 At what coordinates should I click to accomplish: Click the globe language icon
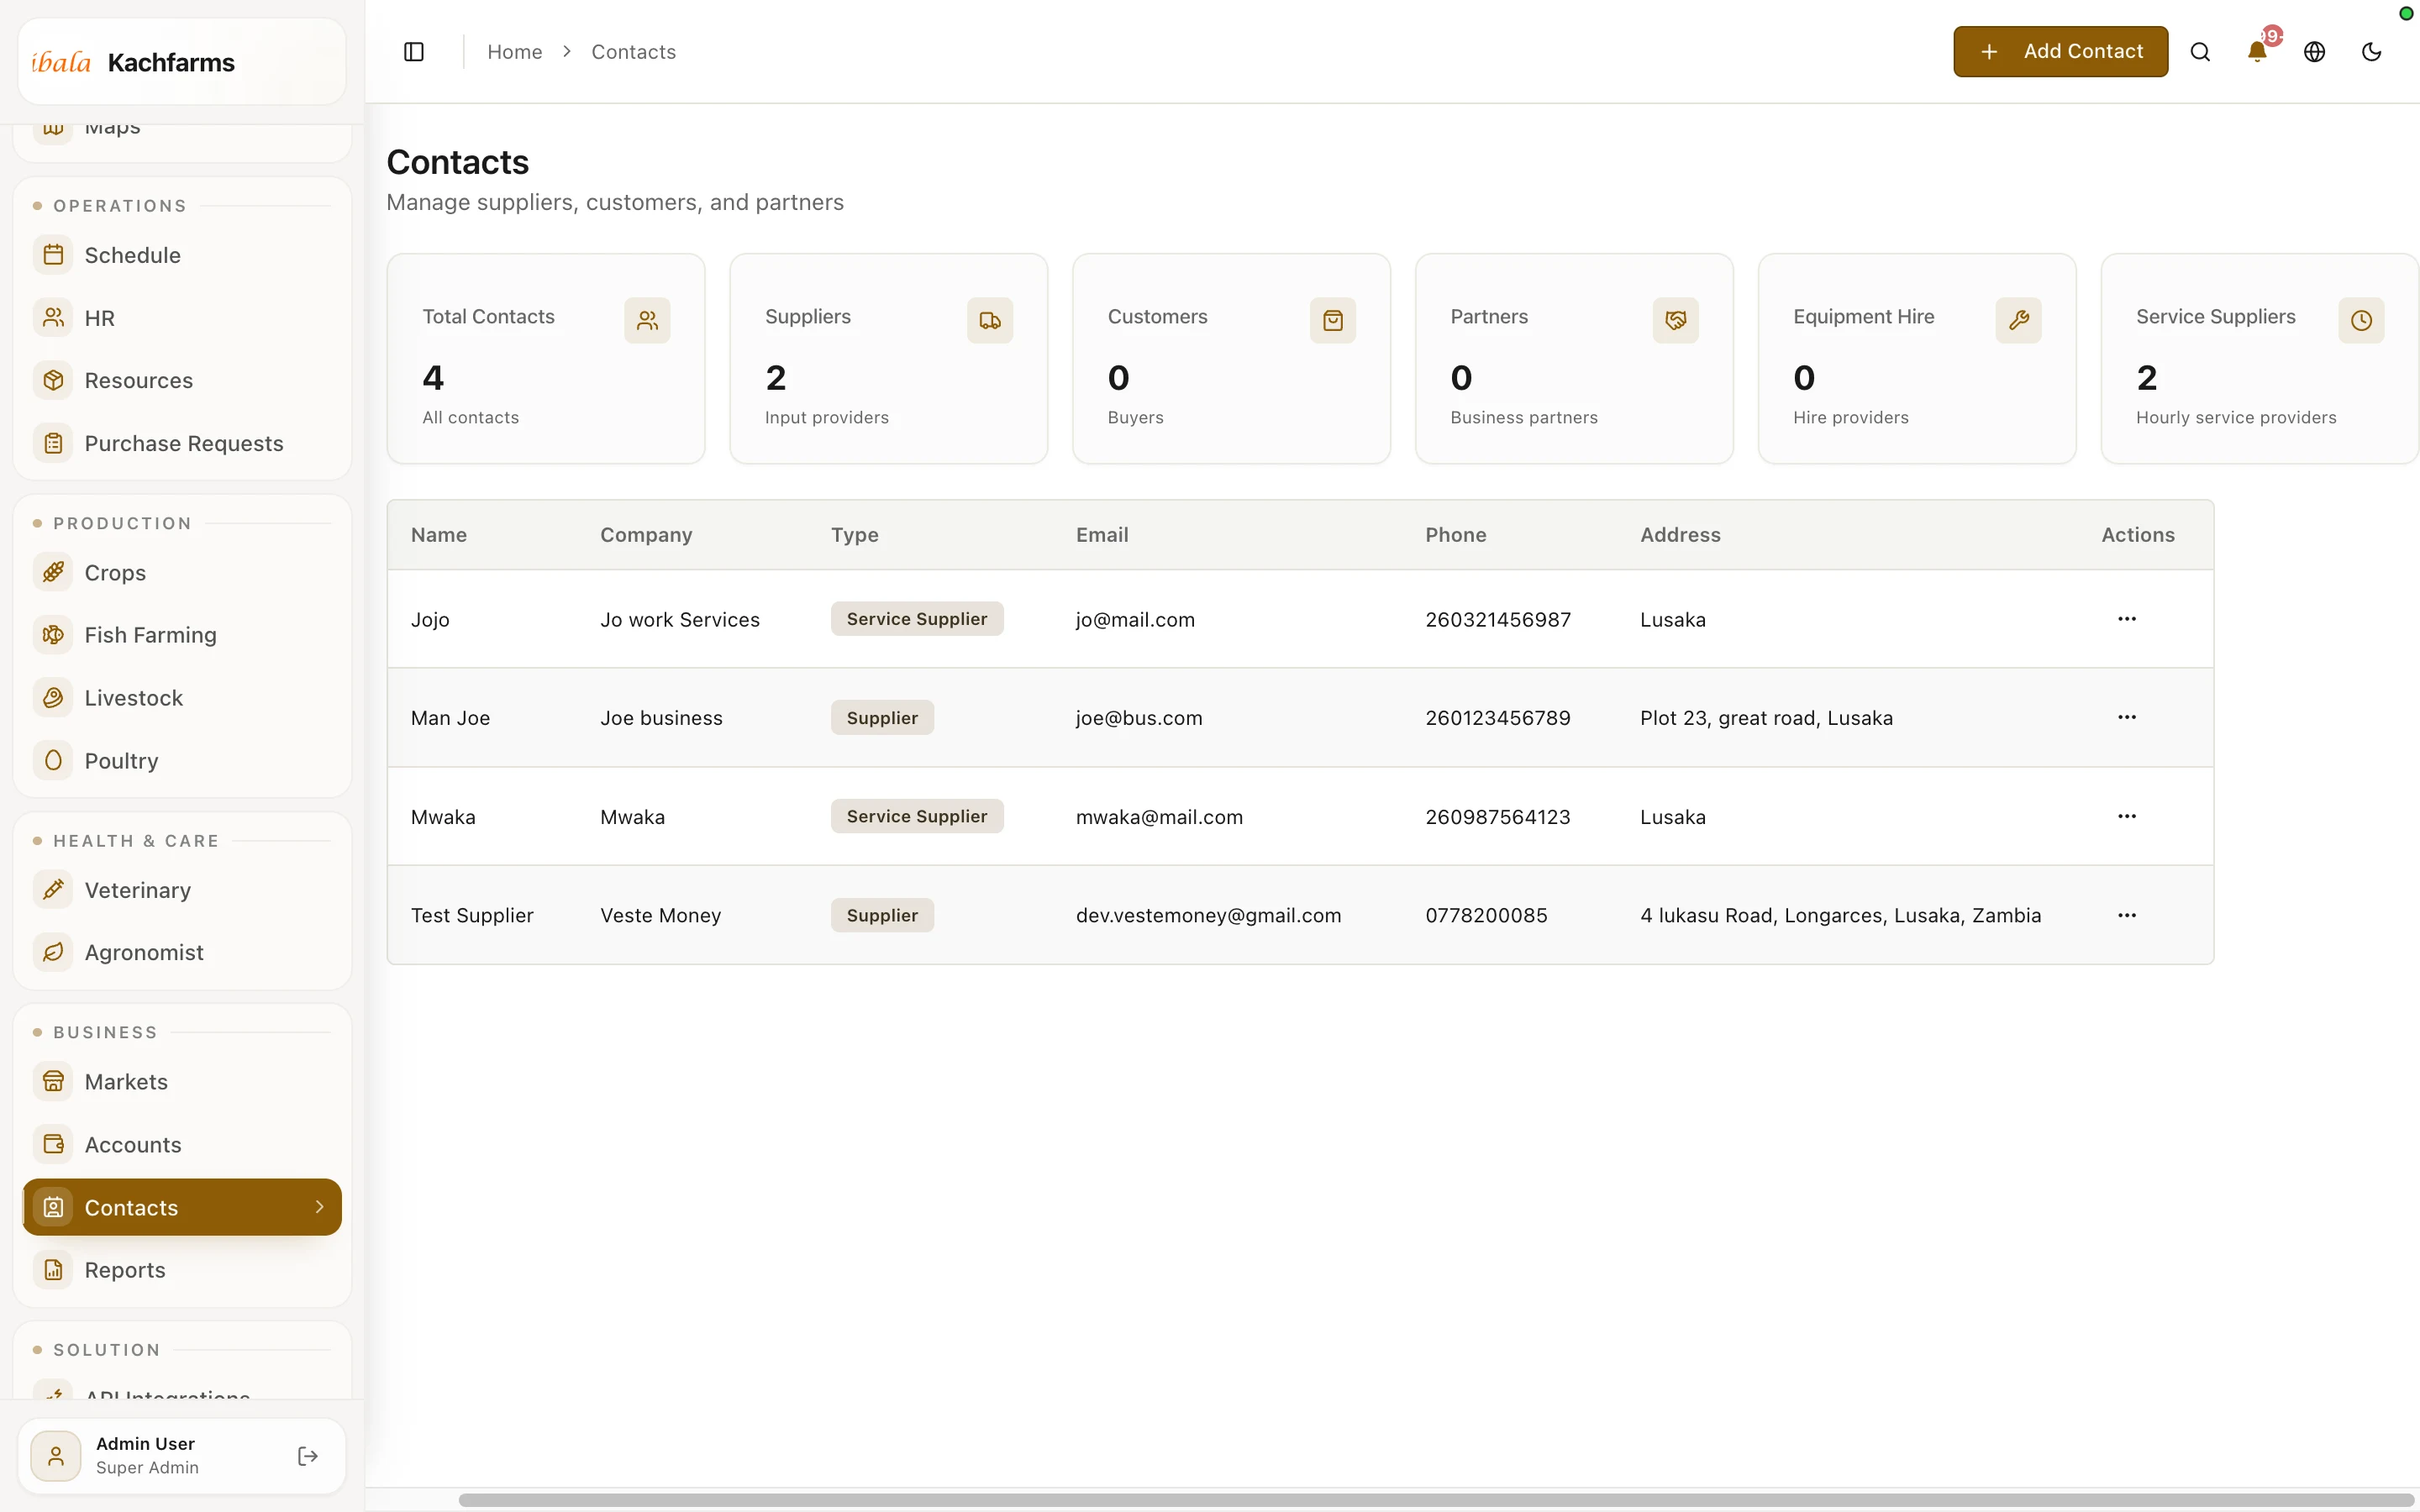click(x=2314, y=52)
